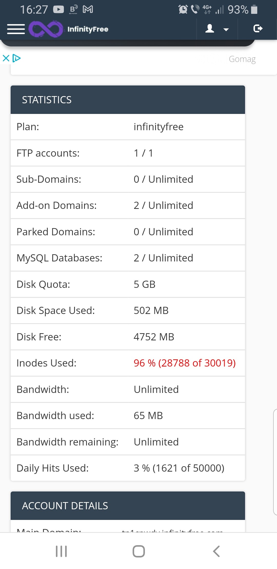
Task: Click the InfinityFree brand name text
Action: (88, 29)
